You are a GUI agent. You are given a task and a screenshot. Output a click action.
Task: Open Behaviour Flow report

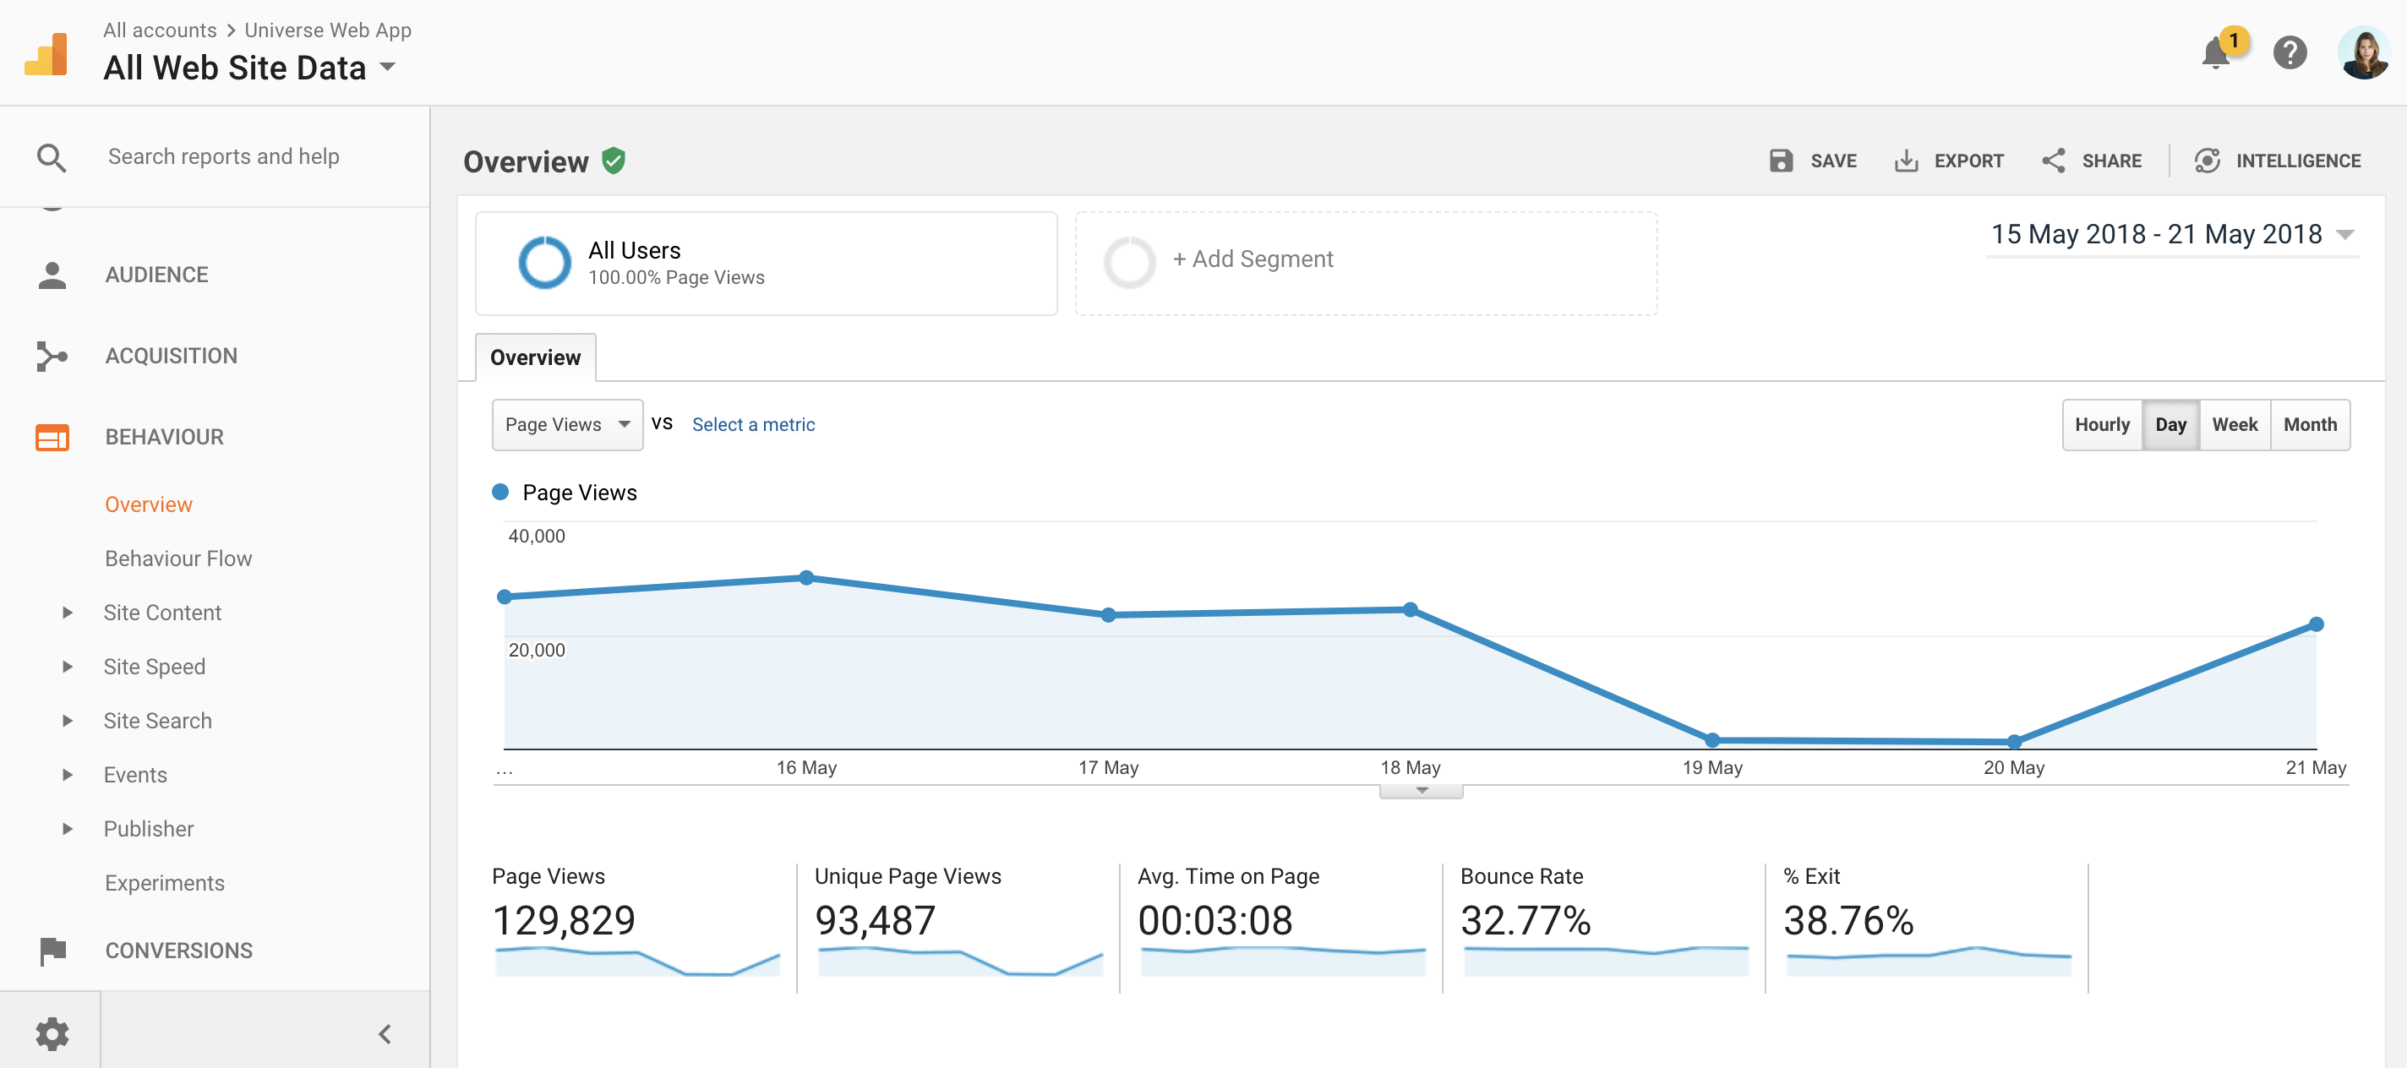pyautogui.click(x=178, y=559)
